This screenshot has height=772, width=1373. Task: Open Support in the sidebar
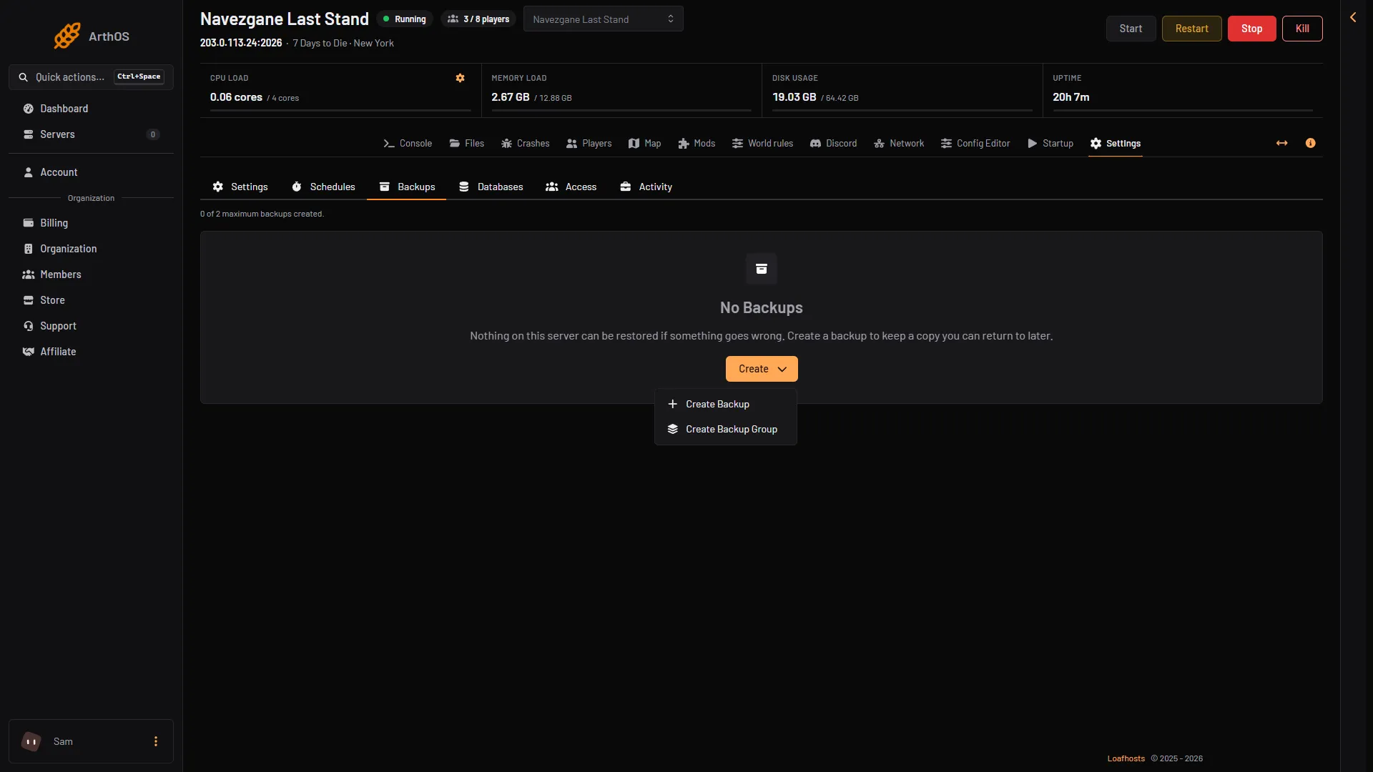pos(91,326)
